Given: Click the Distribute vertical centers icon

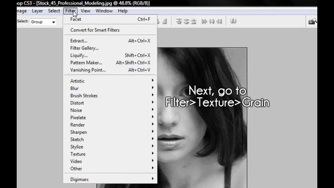Looking at the screenshot, I should click(x=186, y=21).
